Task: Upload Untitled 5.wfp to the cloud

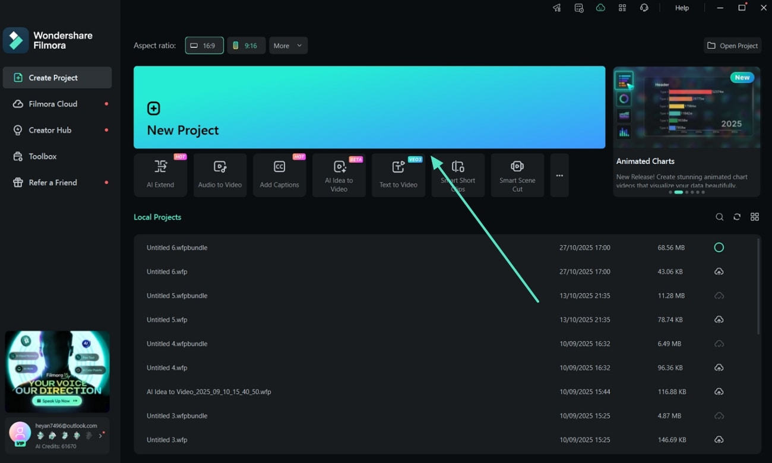Action: 719,320
